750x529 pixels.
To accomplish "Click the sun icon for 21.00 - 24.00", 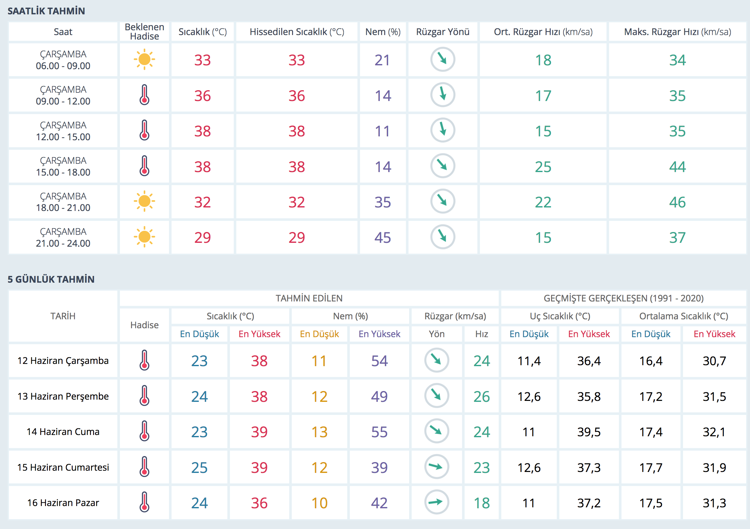I will click(x=144, y=237).
